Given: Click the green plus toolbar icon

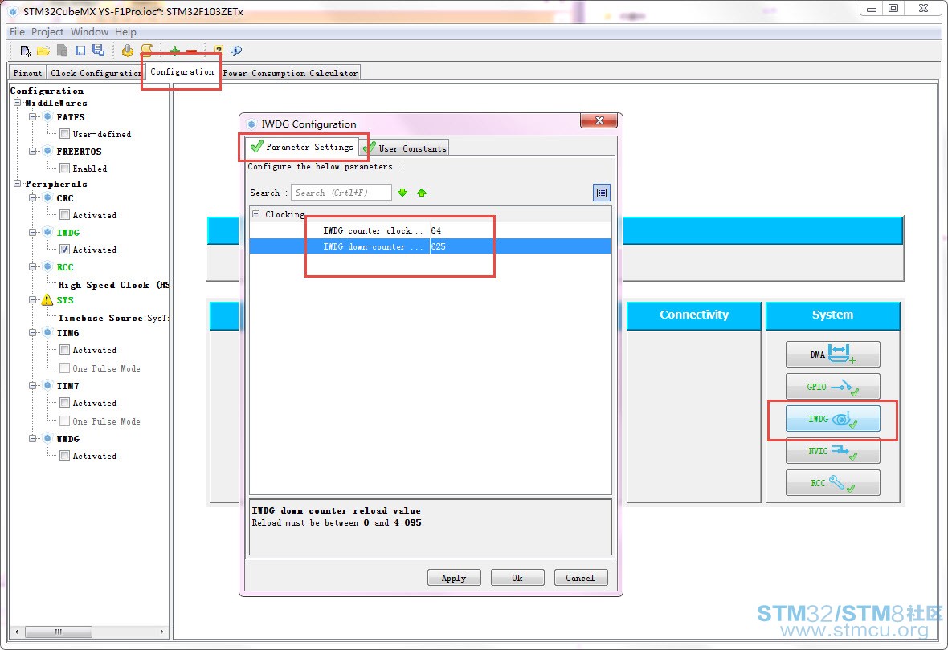Looking at the screenshot, I should tap(174, 51).
